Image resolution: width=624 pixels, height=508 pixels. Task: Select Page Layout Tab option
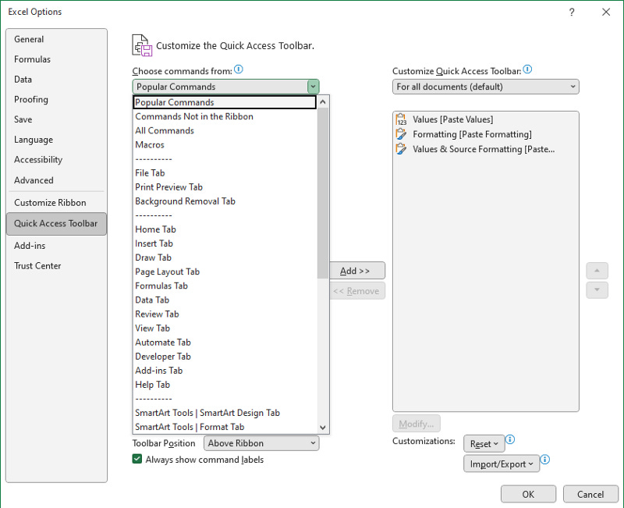(x=225, y=272)
